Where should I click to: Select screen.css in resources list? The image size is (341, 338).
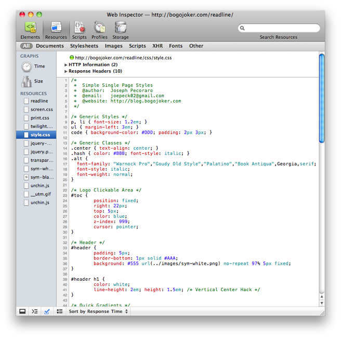click(x=36, y=109)
